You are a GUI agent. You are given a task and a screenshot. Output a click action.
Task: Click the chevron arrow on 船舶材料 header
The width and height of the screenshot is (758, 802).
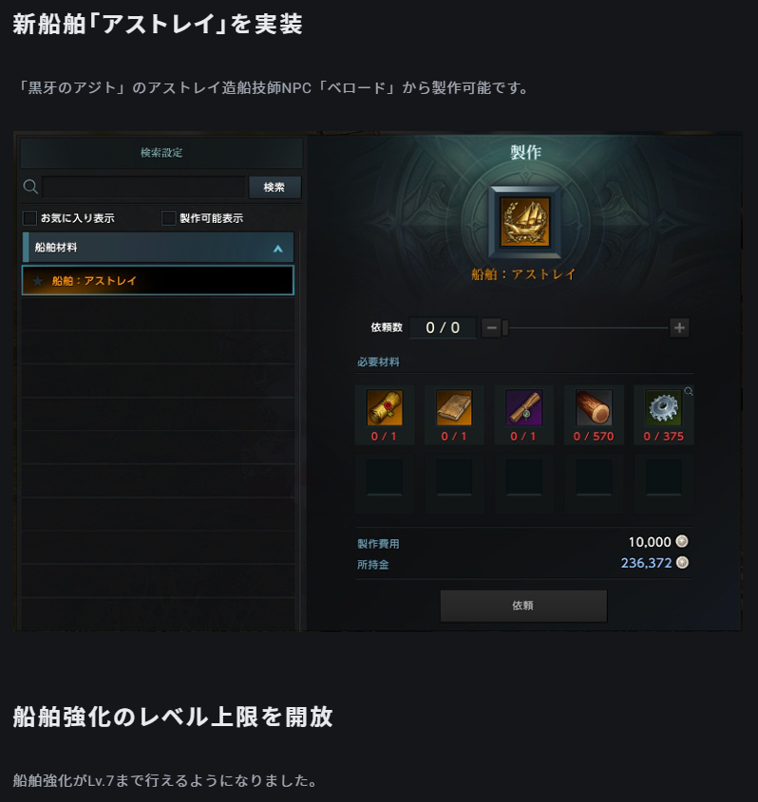click(278, 249)
